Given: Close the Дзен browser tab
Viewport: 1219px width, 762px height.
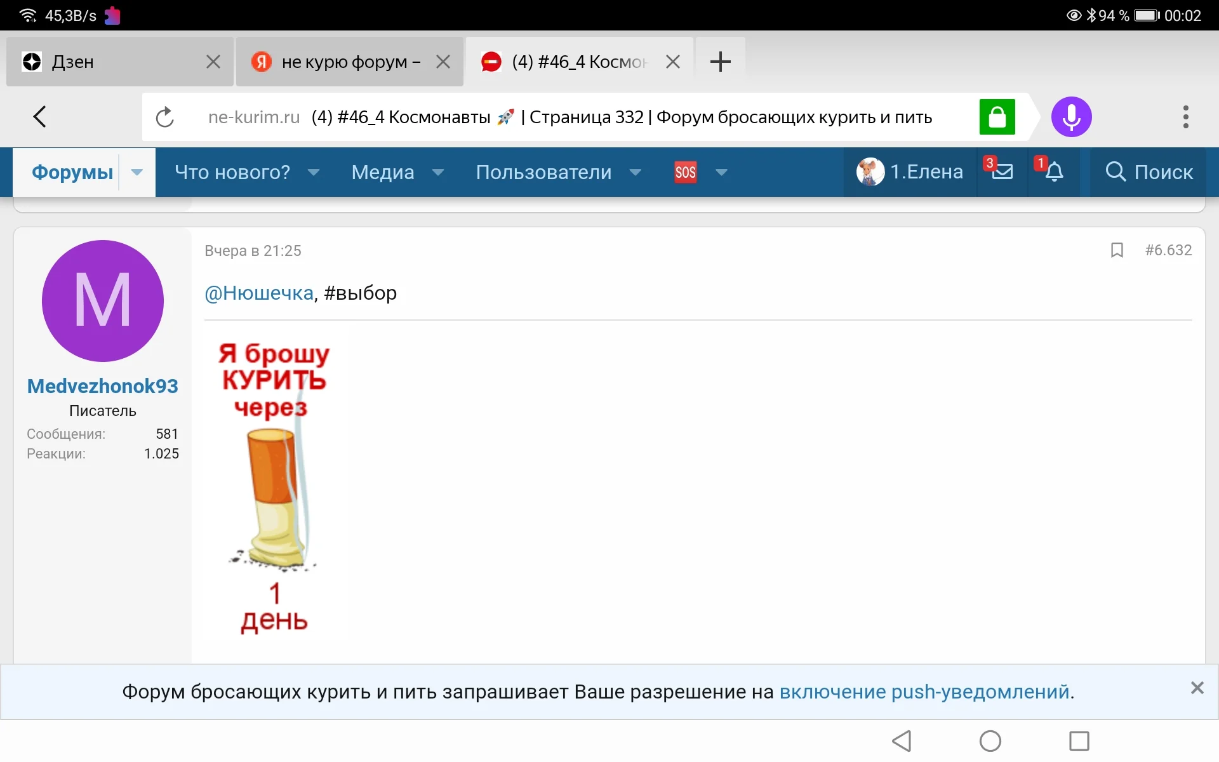Looking at the screenshot, I should [213, 61].
